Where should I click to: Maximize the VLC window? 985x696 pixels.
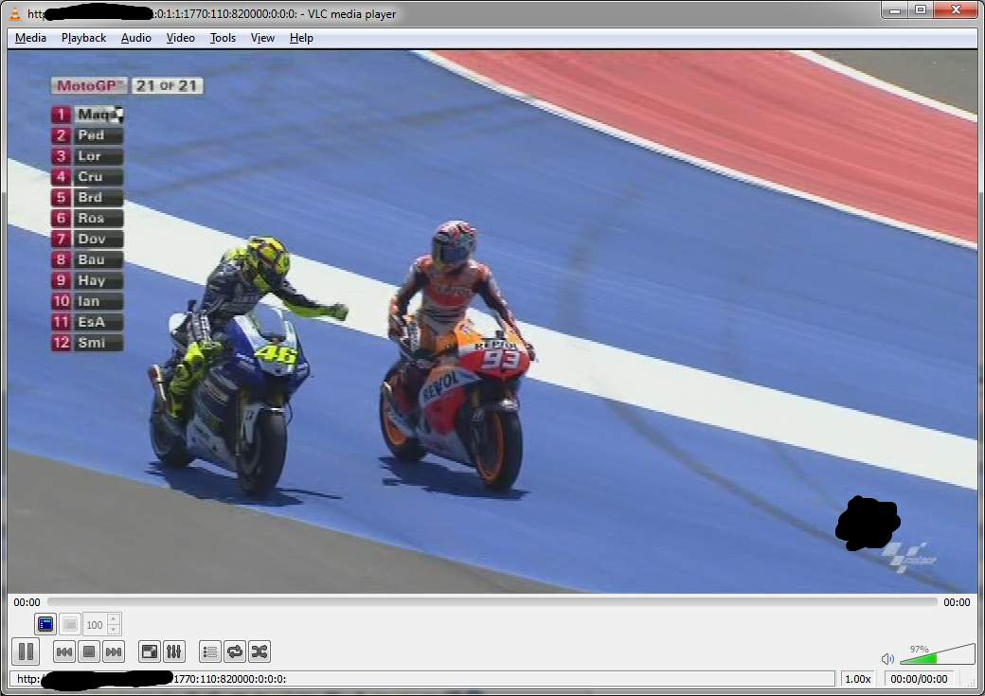click(x=921, y=10)
